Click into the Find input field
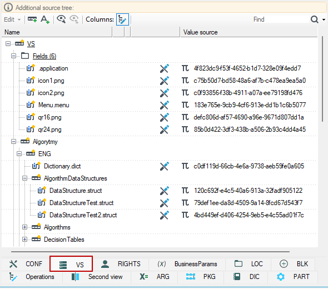This screenshot has height=289, width=328. (x=280, y=19)
